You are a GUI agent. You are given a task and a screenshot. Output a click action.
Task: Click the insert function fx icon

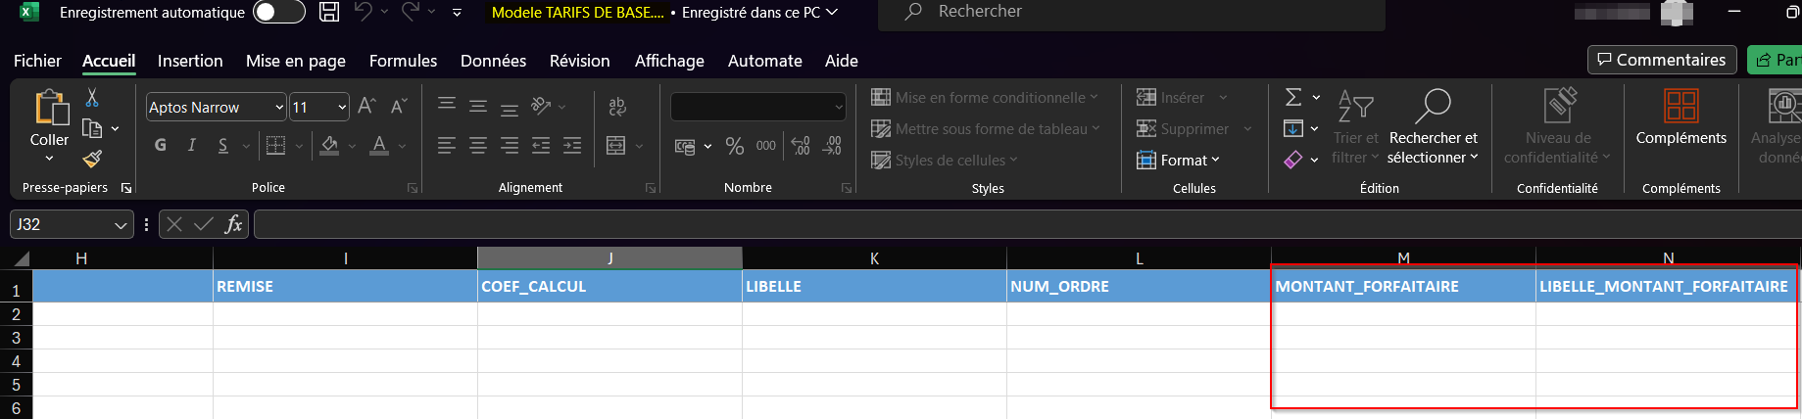233,224
